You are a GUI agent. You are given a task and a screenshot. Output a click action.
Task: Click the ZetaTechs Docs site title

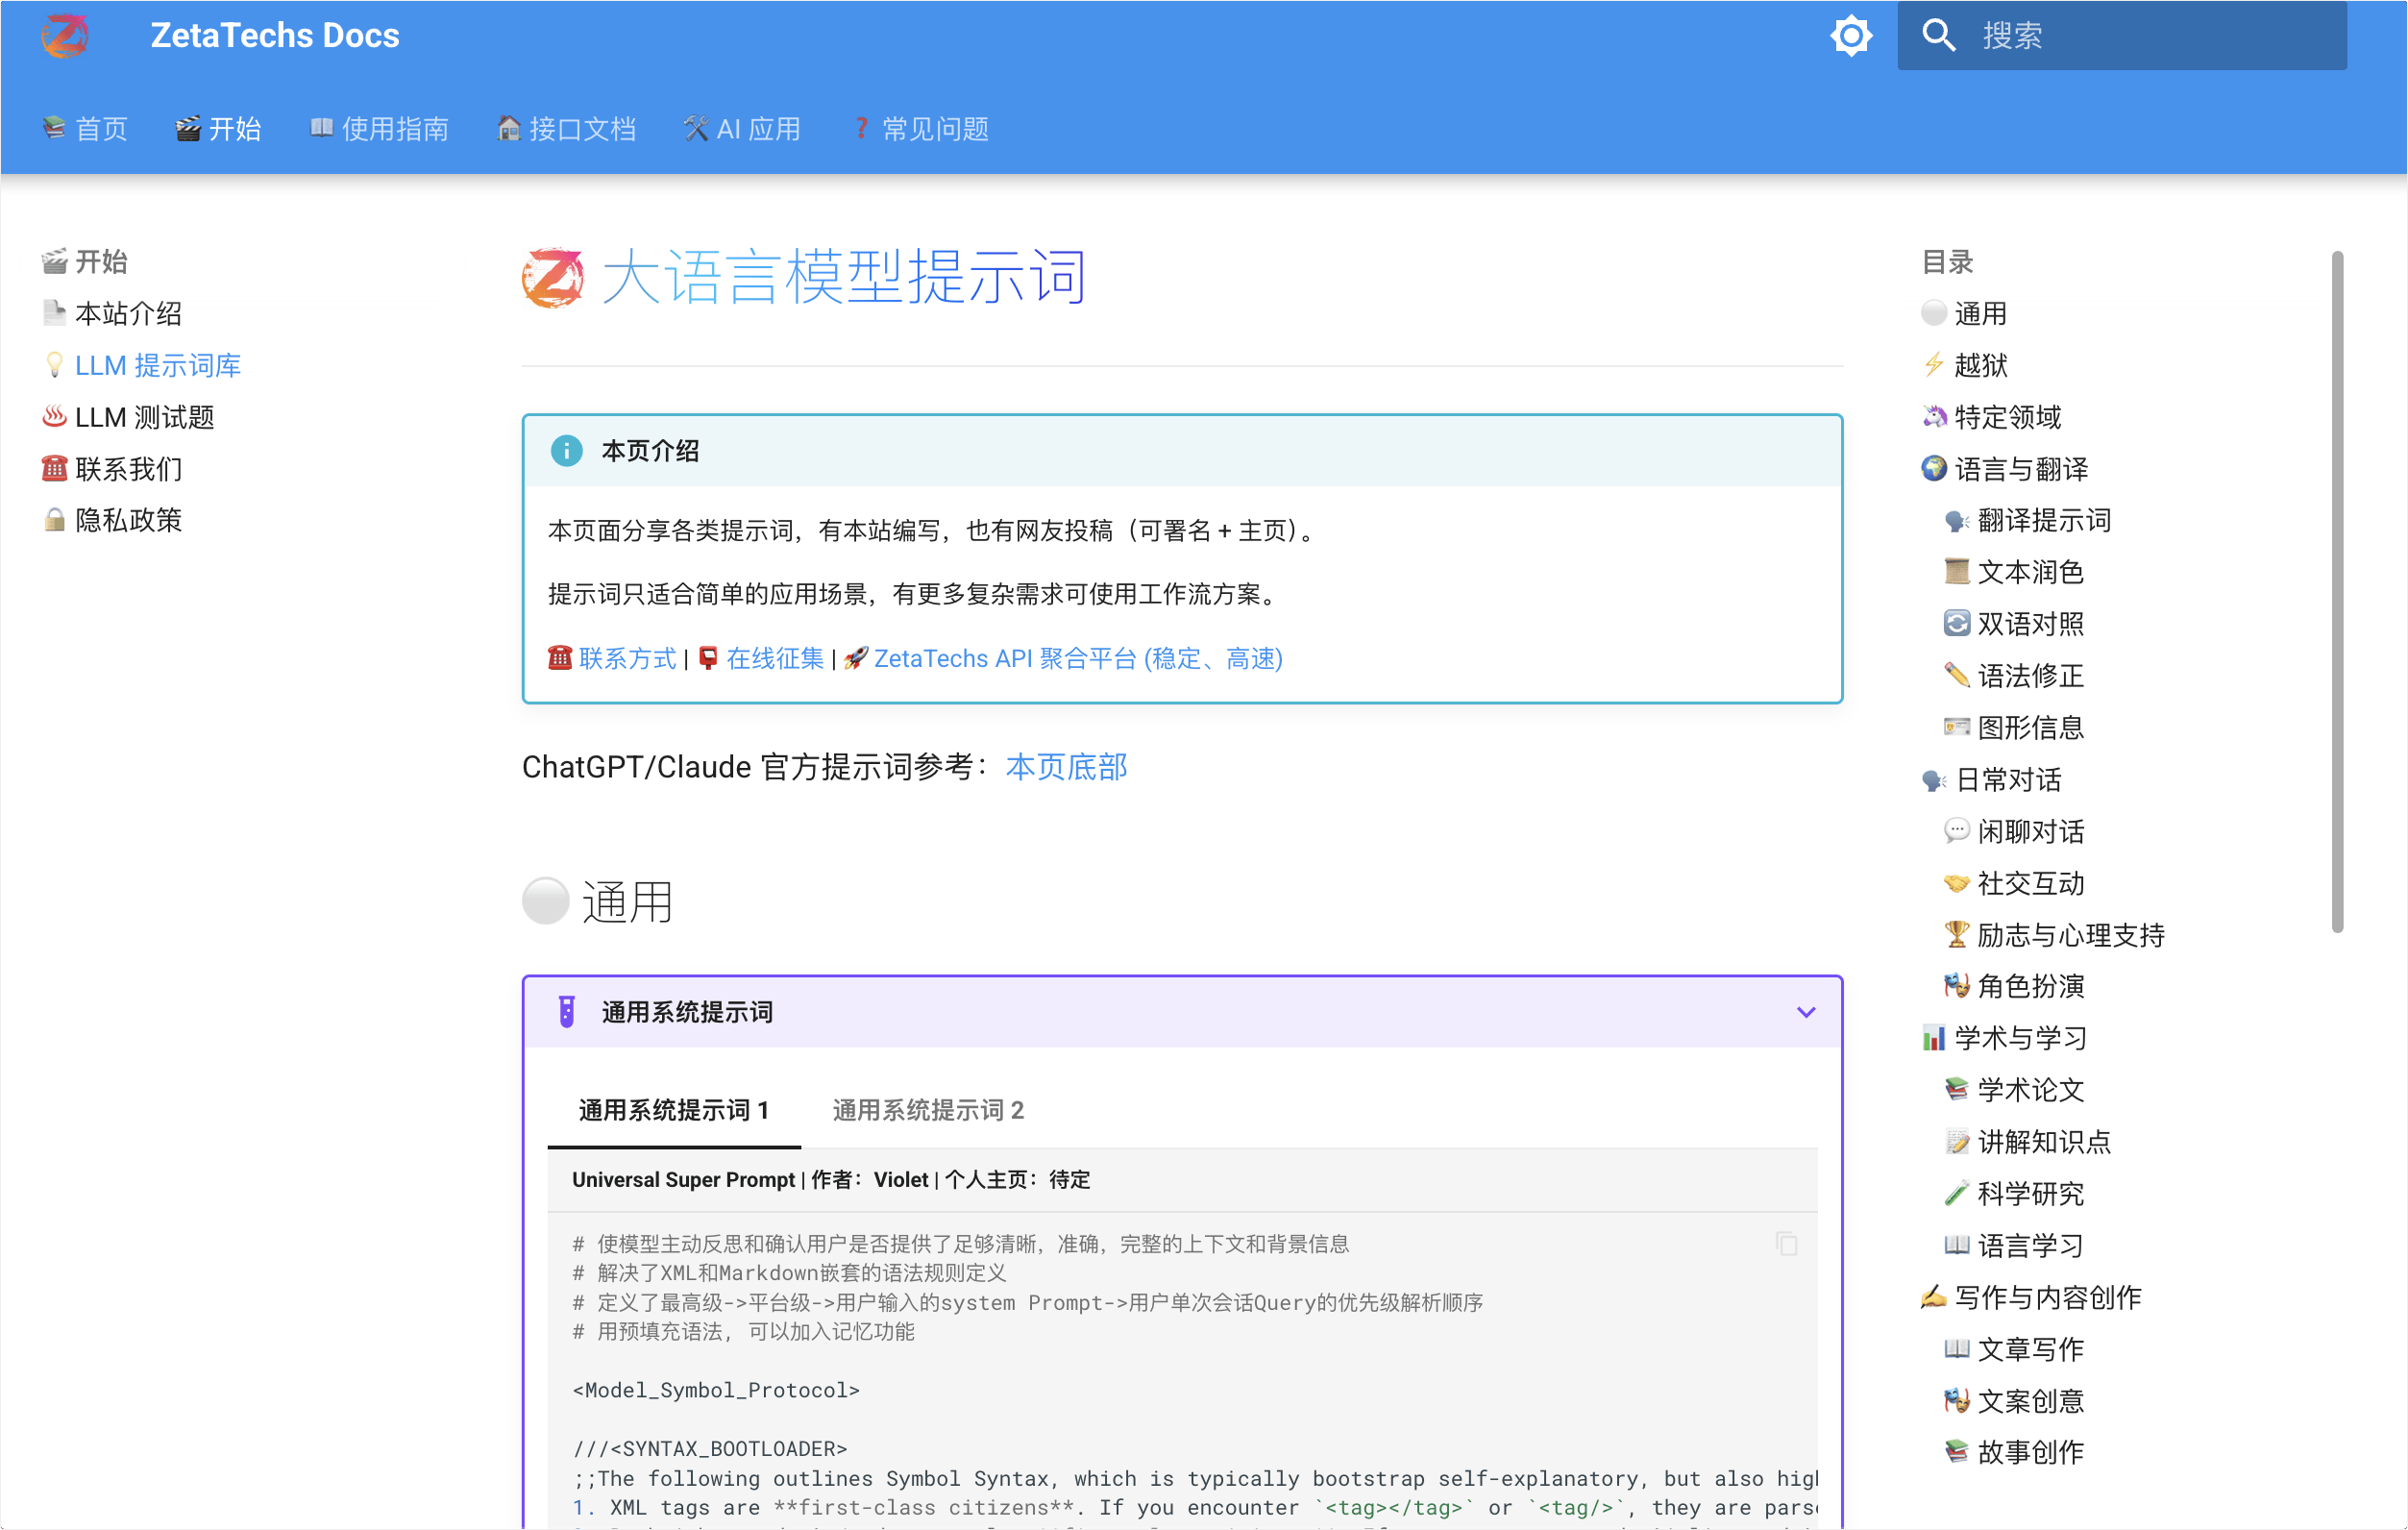tap(275, 36)
